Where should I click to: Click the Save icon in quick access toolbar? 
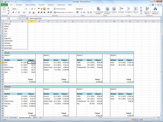5,2
